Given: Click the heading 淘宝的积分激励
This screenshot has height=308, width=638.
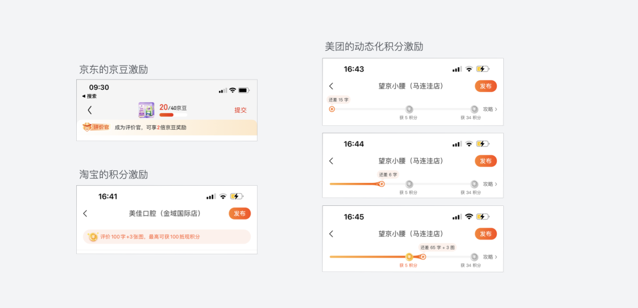Looking at the screenshot, I should click(113, 175).
